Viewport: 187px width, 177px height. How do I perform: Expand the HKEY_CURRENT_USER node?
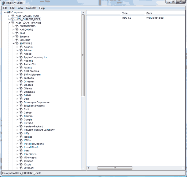9,19
